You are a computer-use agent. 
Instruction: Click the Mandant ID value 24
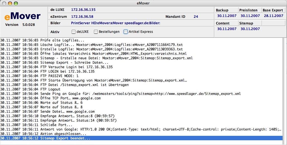[196, 16]
